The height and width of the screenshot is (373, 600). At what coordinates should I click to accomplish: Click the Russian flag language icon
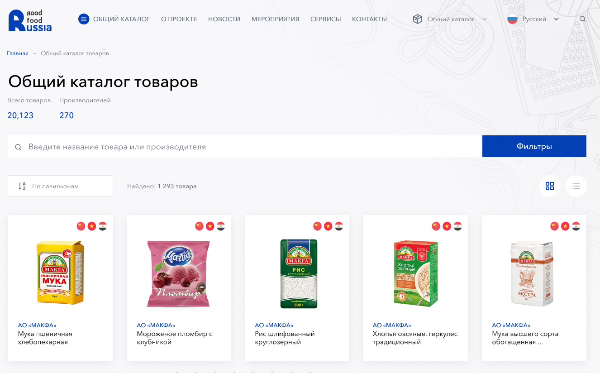tap(512, 19)
